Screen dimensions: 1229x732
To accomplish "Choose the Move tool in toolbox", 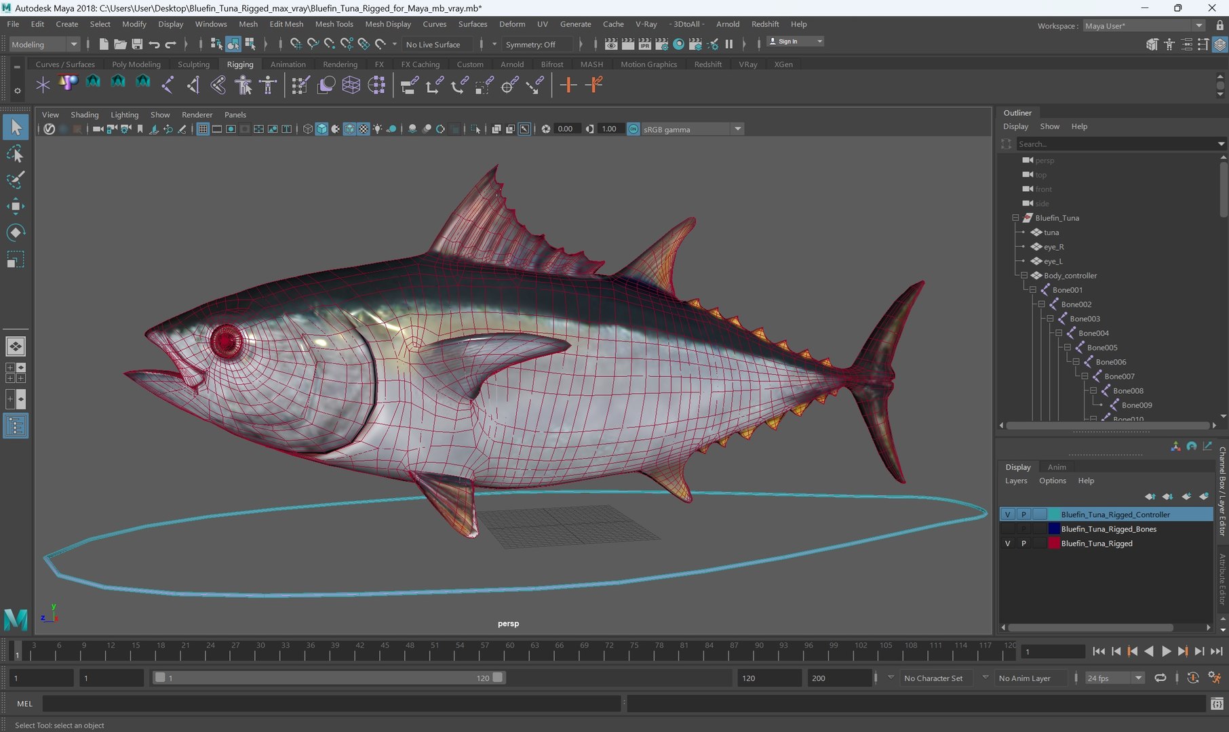I will point(15,206).
